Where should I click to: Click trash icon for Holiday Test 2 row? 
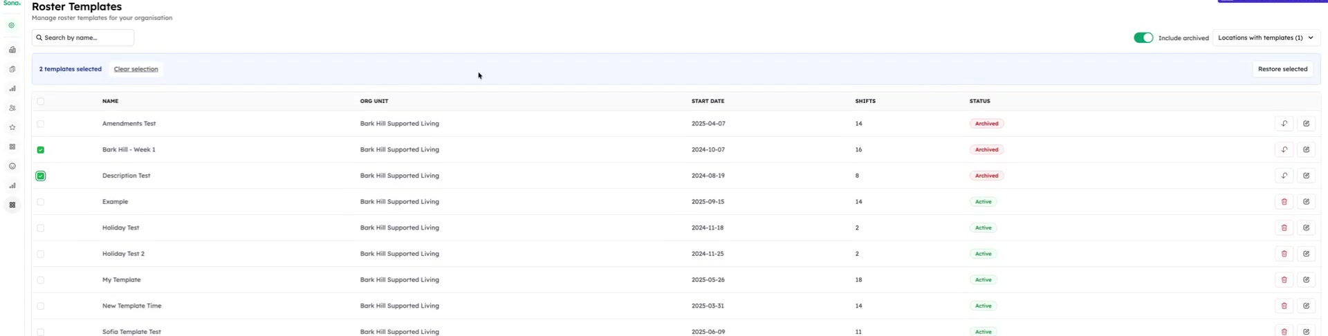pos(1284,254)
